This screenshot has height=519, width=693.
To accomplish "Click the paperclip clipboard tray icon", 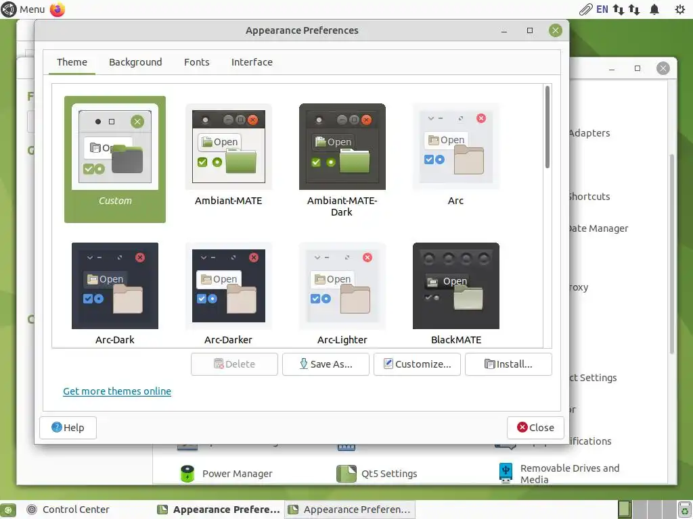I will click(x=585, y=9).
